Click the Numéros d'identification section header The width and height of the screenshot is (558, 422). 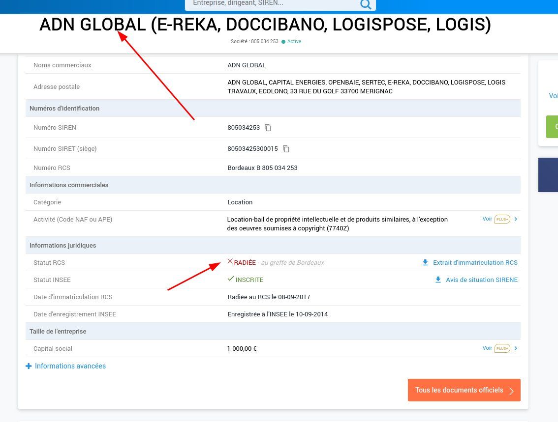click(273, 109)
